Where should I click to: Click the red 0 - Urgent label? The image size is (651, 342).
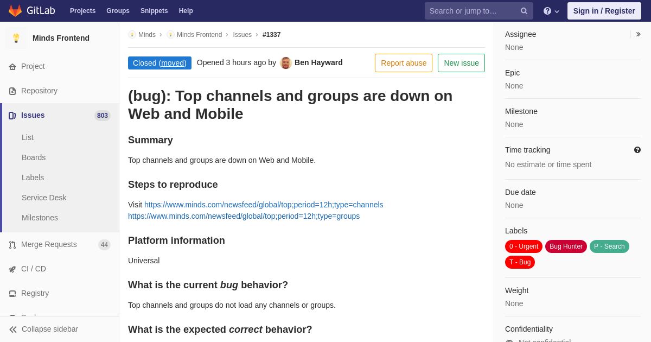[x=524, y=246]
